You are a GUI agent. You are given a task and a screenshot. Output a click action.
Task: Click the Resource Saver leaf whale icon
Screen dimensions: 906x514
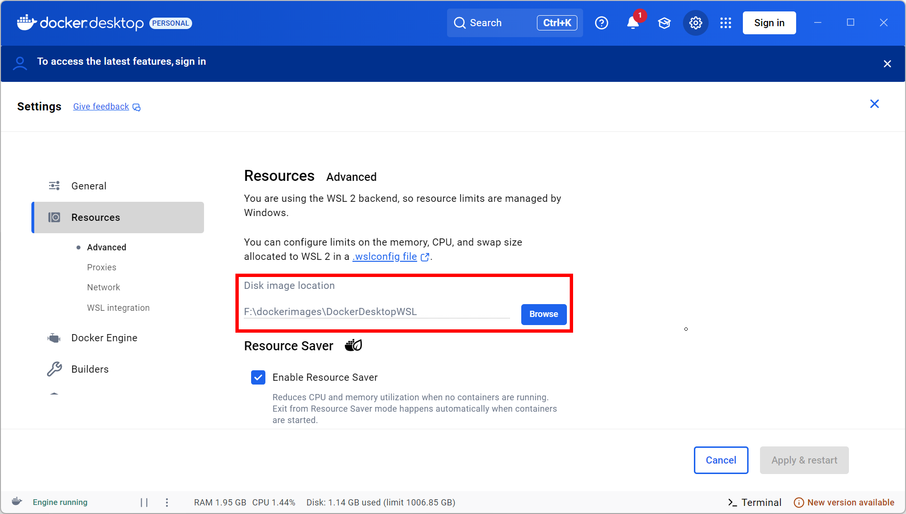[353, 345]
